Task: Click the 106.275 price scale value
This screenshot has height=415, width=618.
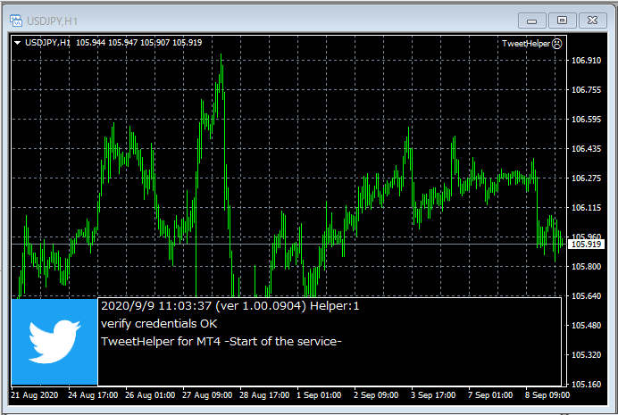Action: tap(586, 178)
